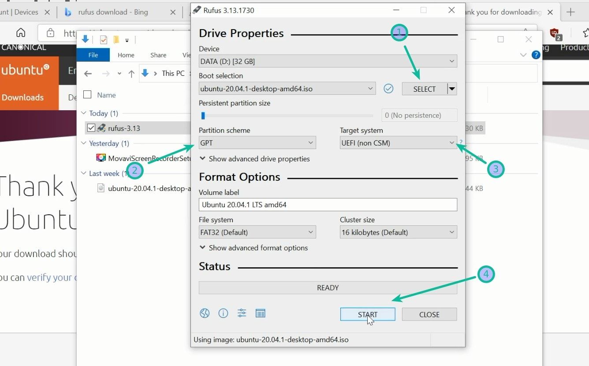This screenshot has height=366, width=589.
Task: Click the Rufus USB icon in title bar
Action: [197, 10]
